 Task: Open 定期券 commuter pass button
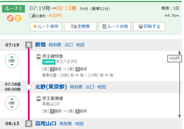[80, 26]
